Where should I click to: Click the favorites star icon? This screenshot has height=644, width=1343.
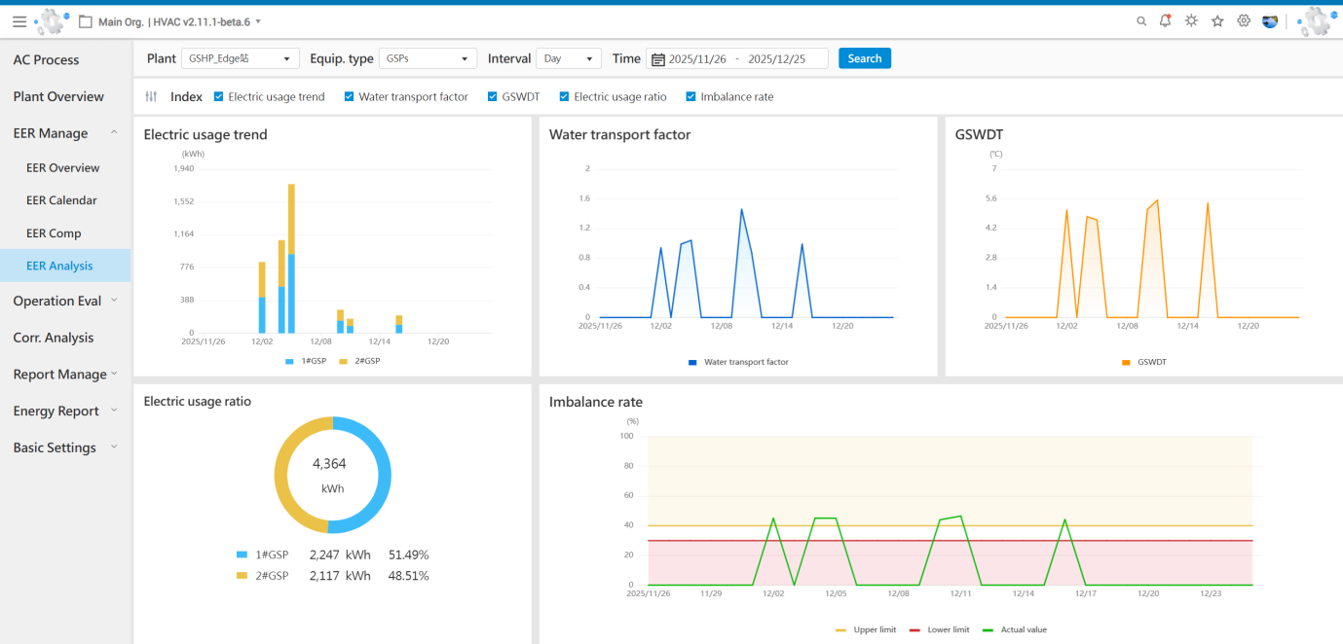point(1217,21)
